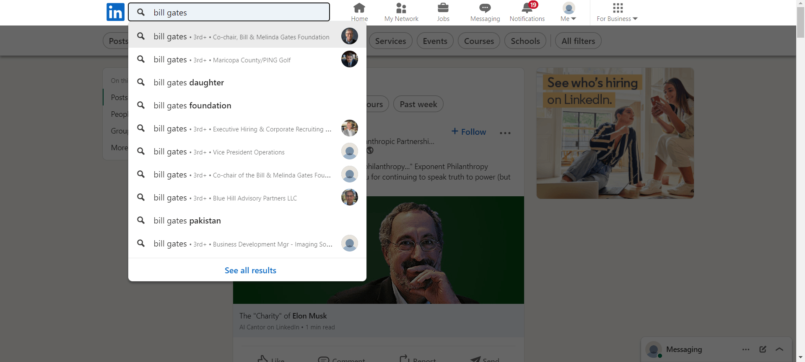The height and width of the screenshot is (362, 805).
Task: Select 'bill gates daughter' suggestion
Action: click(189, 82)
